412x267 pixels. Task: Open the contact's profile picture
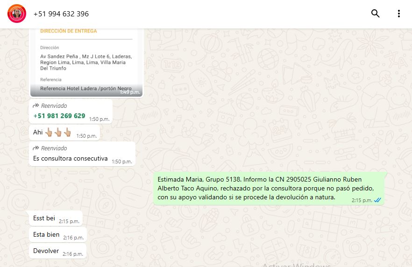click(17, 14)
